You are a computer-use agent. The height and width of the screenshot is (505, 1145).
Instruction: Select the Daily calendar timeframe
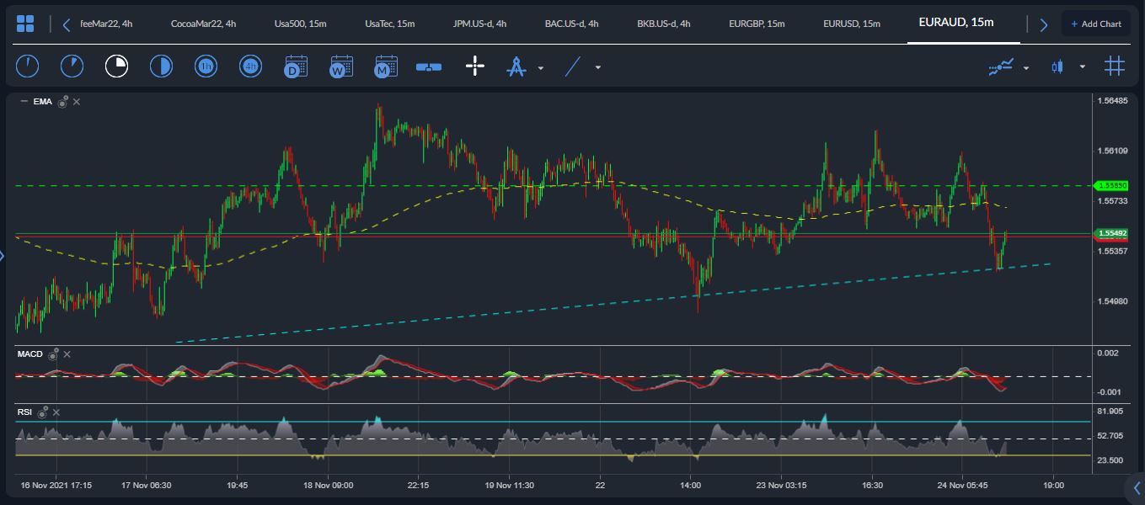click(x=295, y=66)
